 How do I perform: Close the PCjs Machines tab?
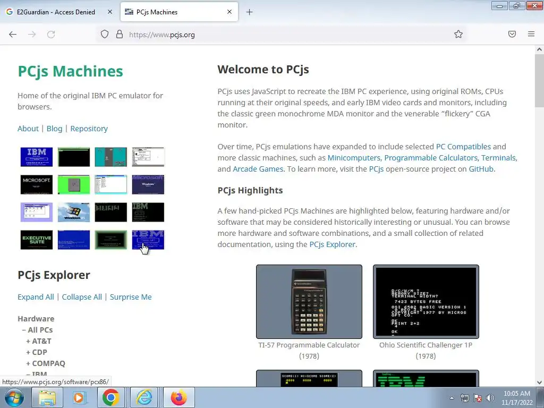tap(229, 12)
